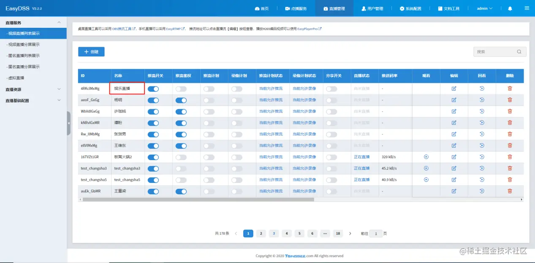The image size is (535, 263).
Task: Open the admin user dropdown
Action: pyautogui.click(x=485, y=8)
